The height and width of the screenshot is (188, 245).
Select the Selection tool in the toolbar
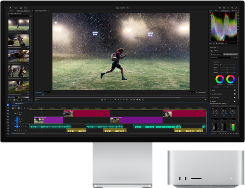[8, 105]
